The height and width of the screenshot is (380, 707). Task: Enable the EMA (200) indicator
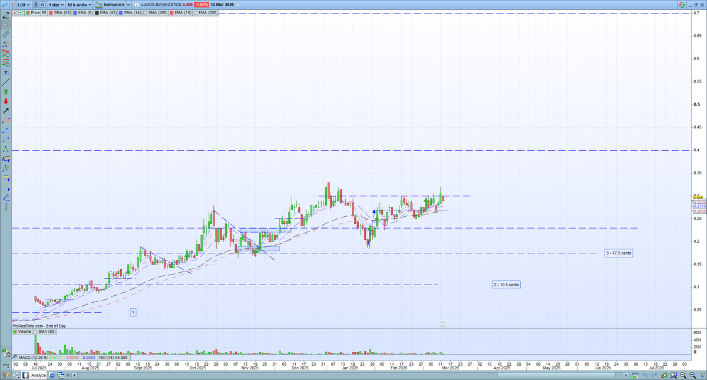pos(206,13)
